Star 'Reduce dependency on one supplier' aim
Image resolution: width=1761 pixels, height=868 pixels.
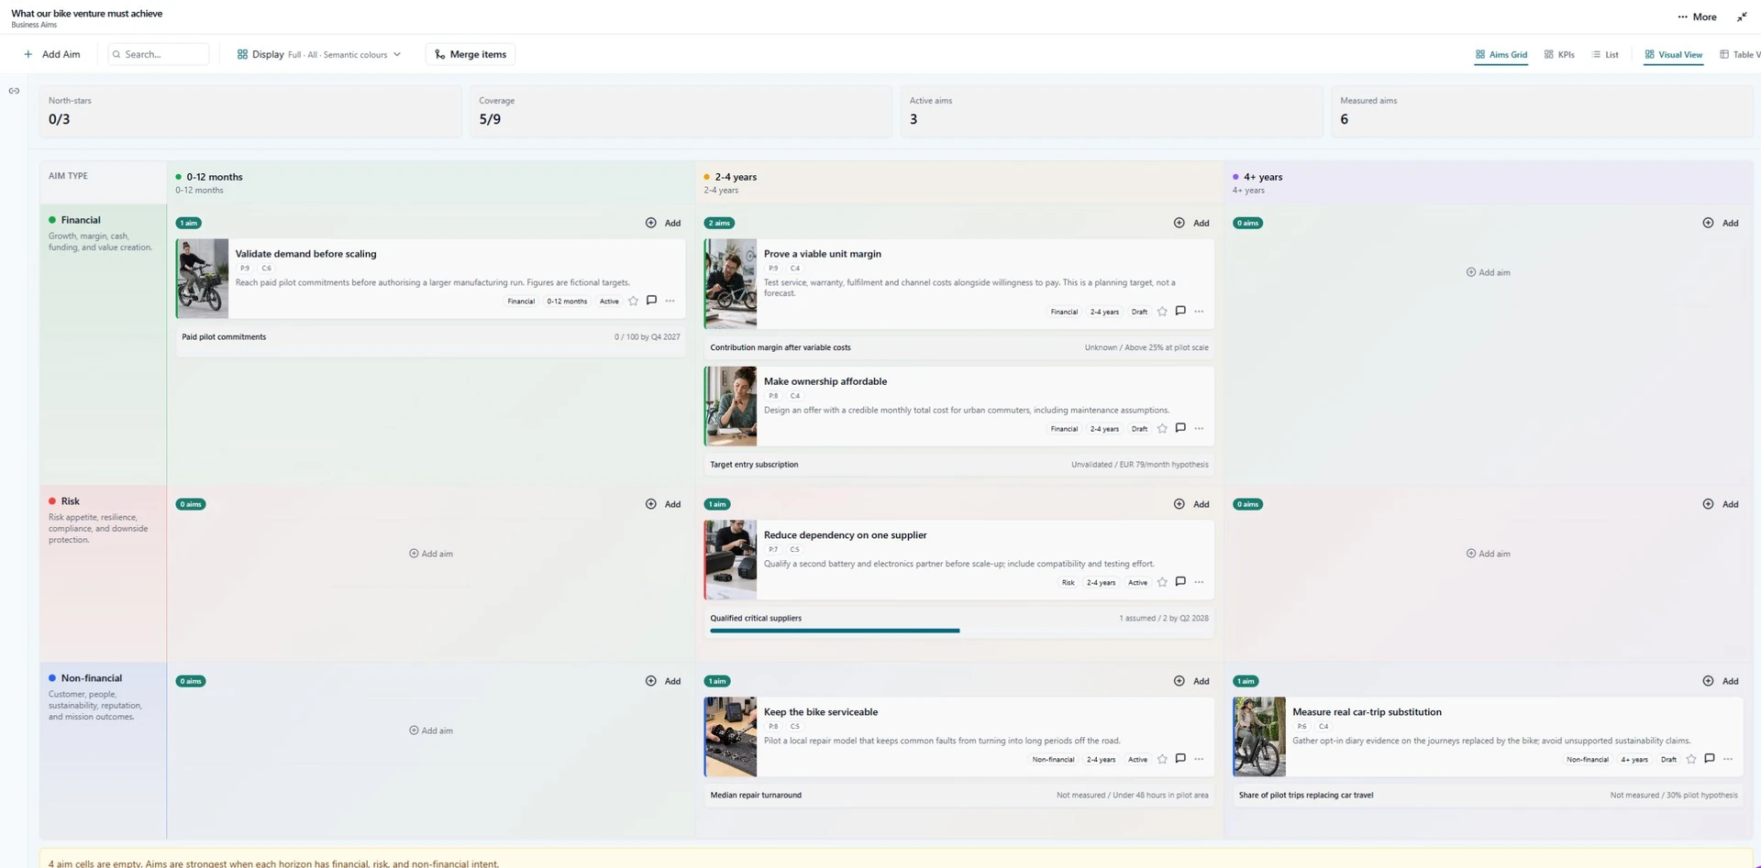pyautogui.click(x=1162, y=582)
